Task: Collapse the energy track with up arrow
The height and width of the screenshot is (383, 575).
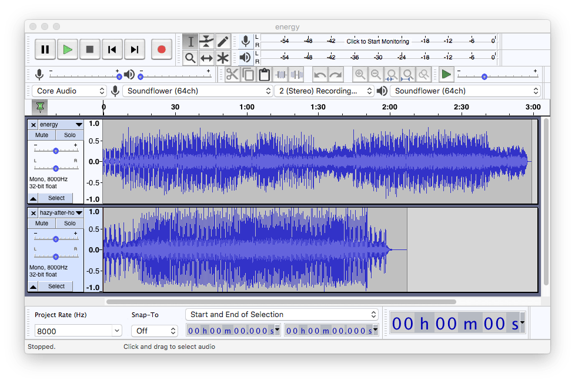Action: (x=34, y=198)
